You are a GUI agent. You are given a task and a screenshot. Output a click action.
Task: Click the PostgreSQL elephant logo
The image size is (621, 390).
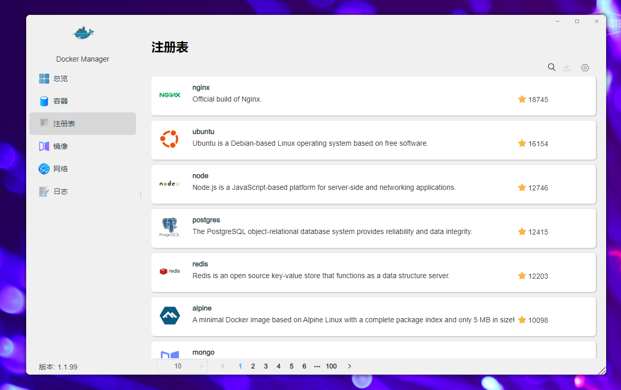170,227
